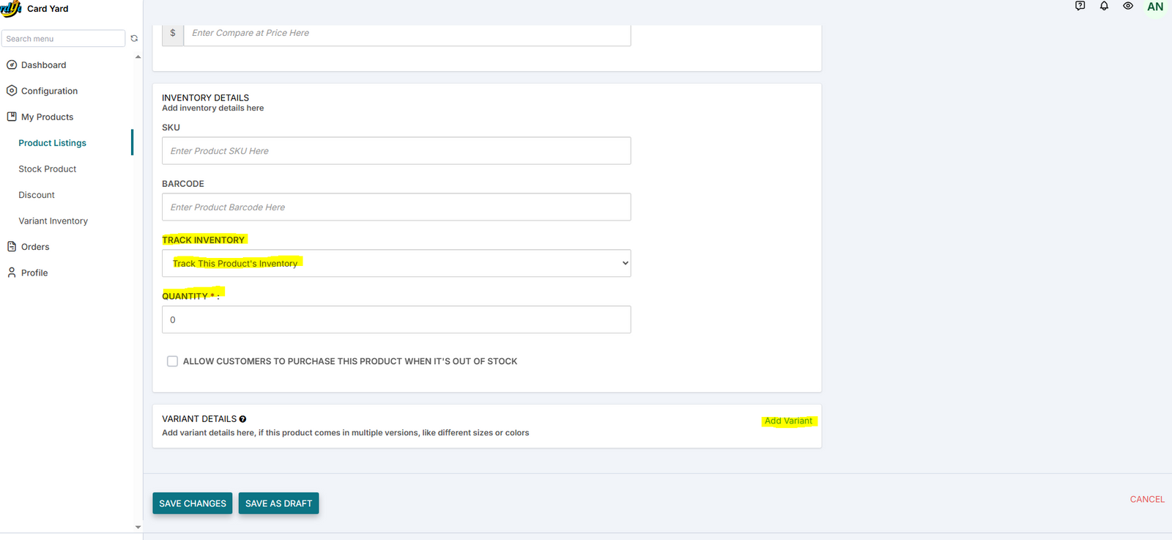The height and width of the screenshot is (540, 1172).
Task: Go to Dashboard in the sidebar
Action: pos(43,65)
